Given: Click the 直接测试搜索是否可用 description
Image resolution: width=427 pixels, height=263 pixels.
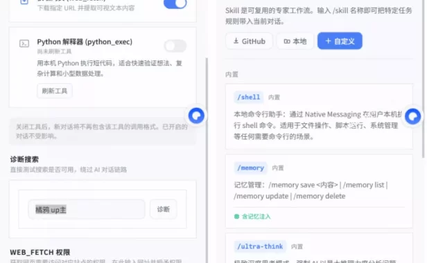Looking at the screenshot, I should pyautogui.click(x=69, y=170).
